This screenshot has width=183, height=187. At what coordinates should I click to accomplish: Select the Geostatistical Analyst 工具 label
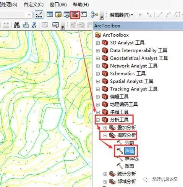139,58
